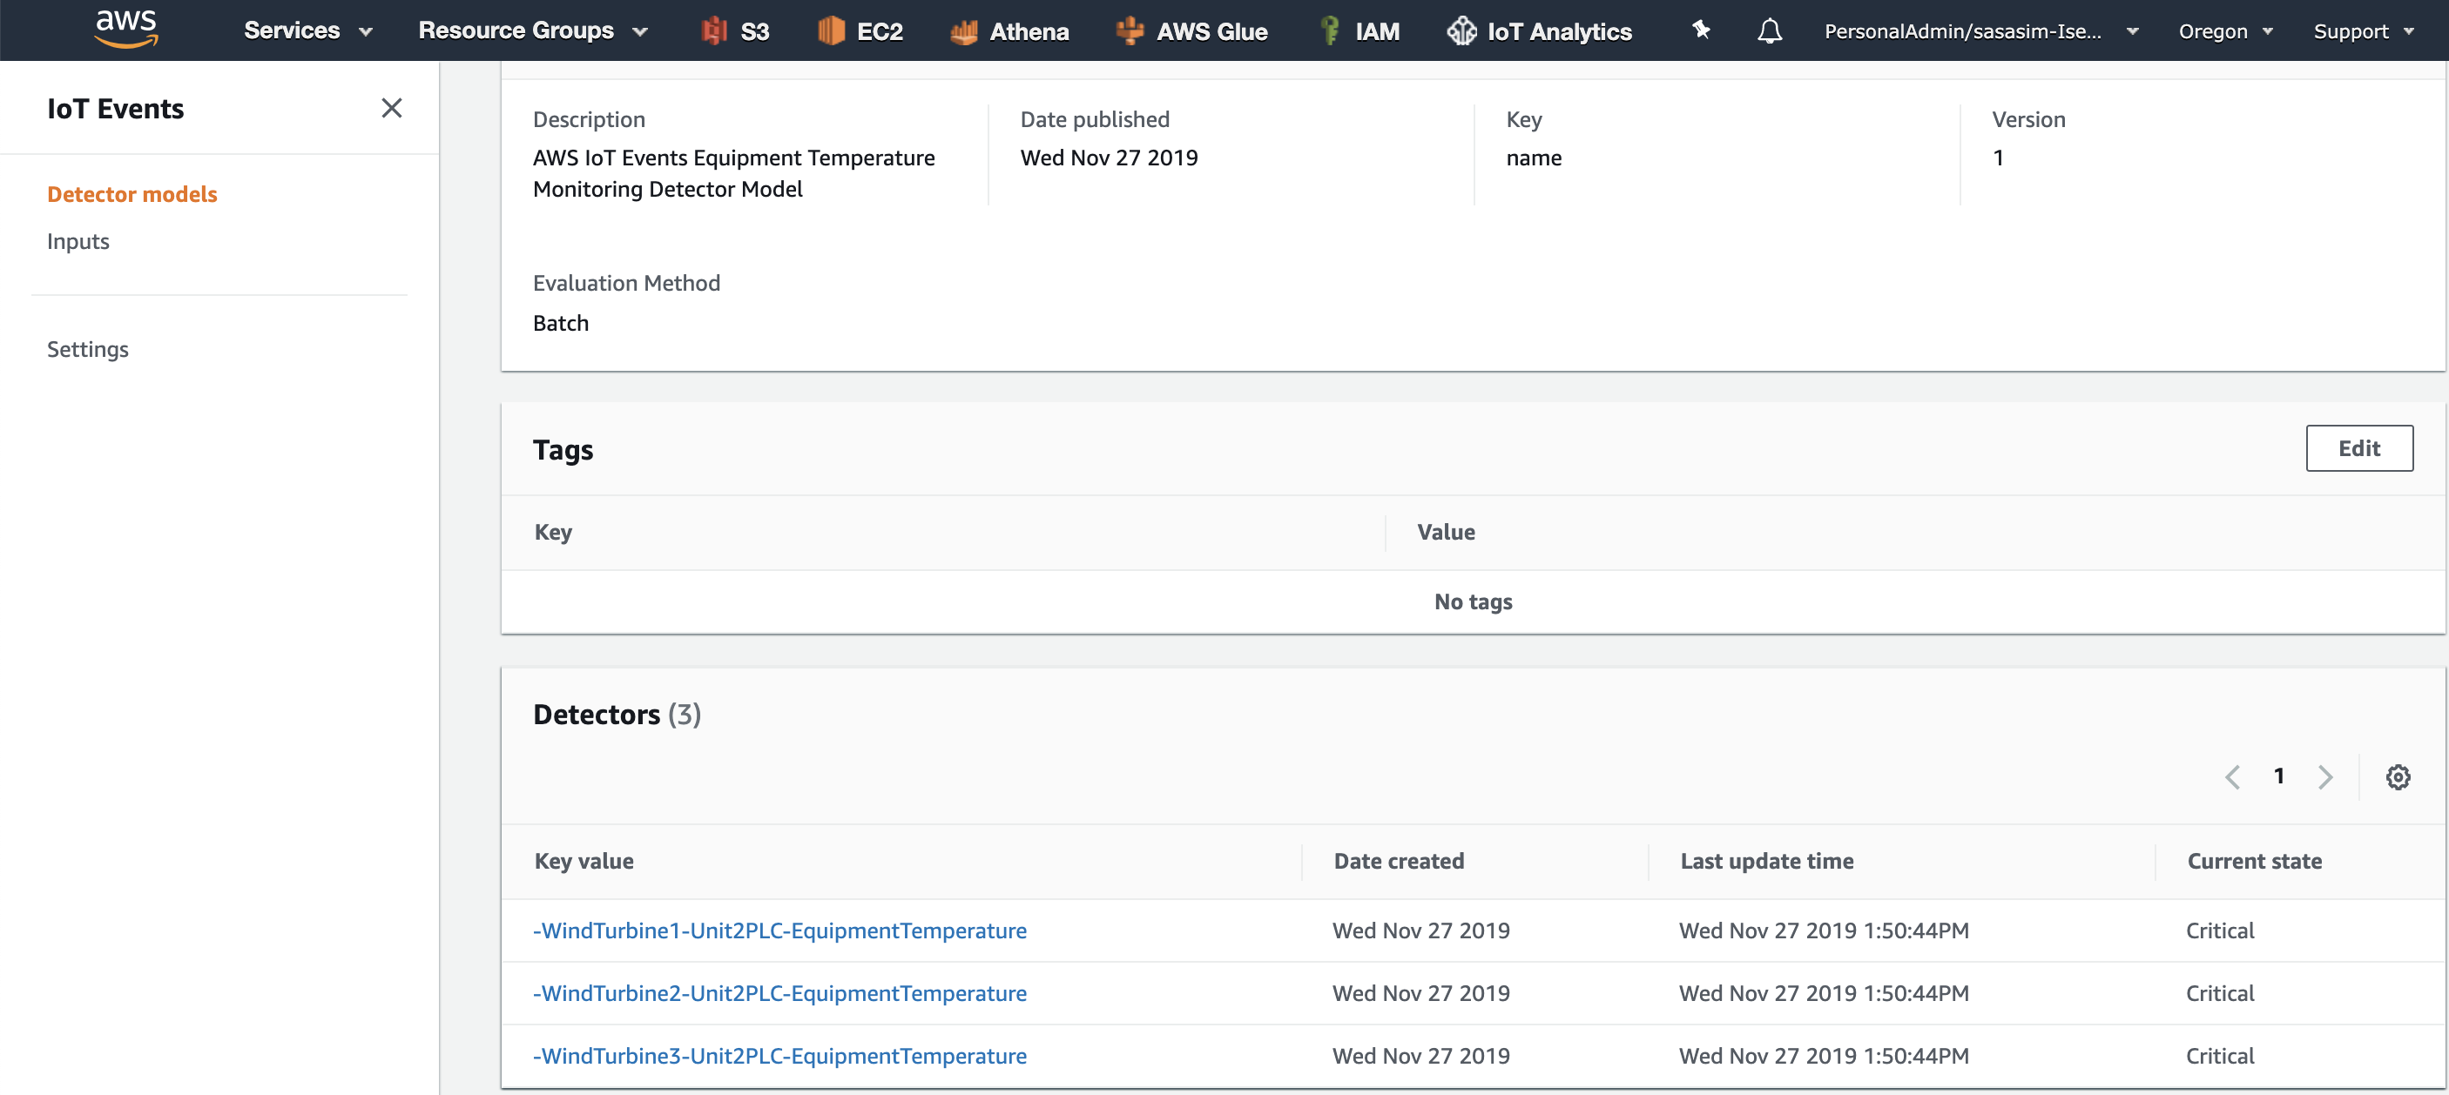Click the Tags Edit button
Viewport: 2449px width, 1095px height.
2358,447
